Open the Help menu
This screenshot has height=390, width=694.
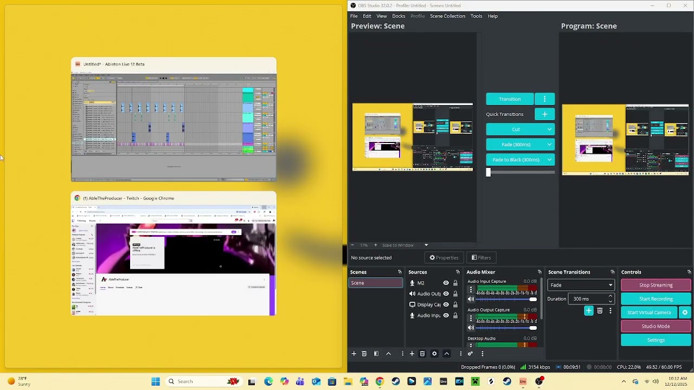pos(493,16)
